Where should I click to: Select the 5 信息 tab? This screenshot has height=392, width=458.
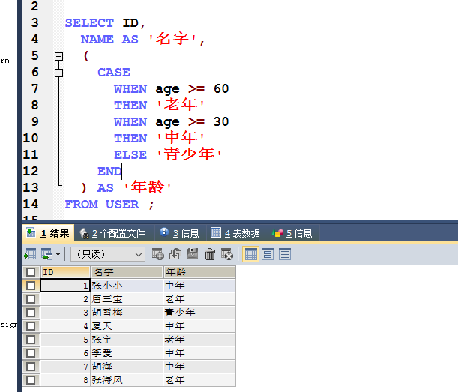pos(292,233)
